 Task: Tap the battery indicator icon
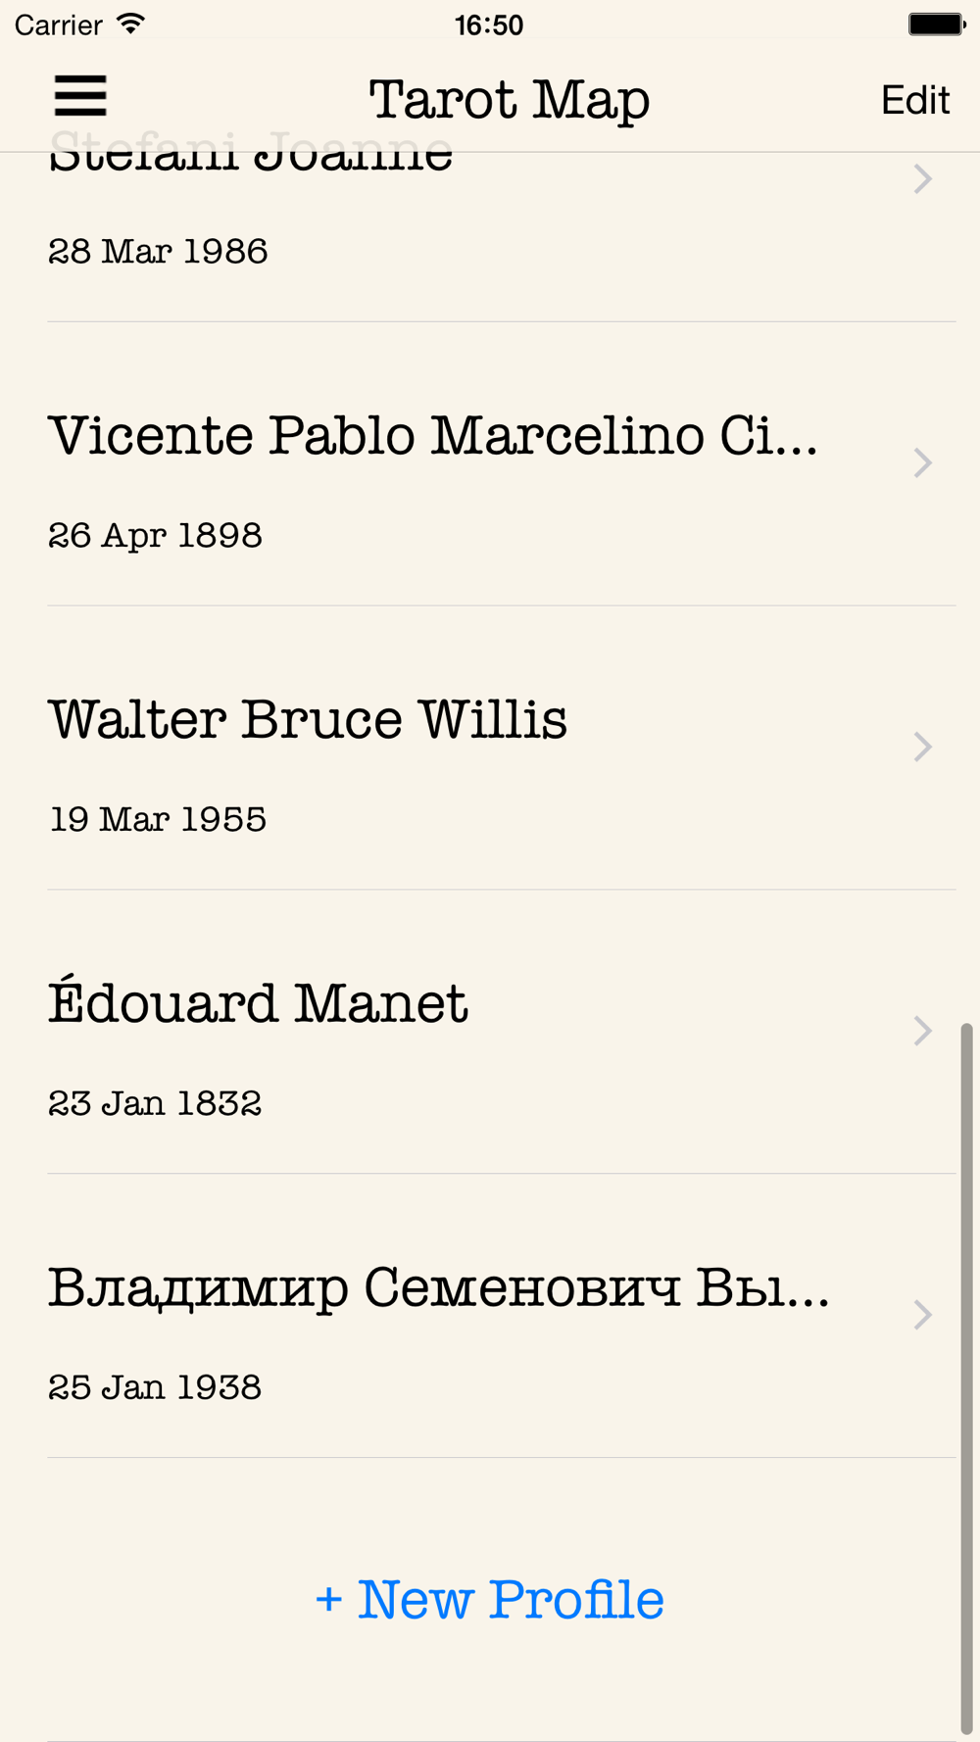coord(936,24)
